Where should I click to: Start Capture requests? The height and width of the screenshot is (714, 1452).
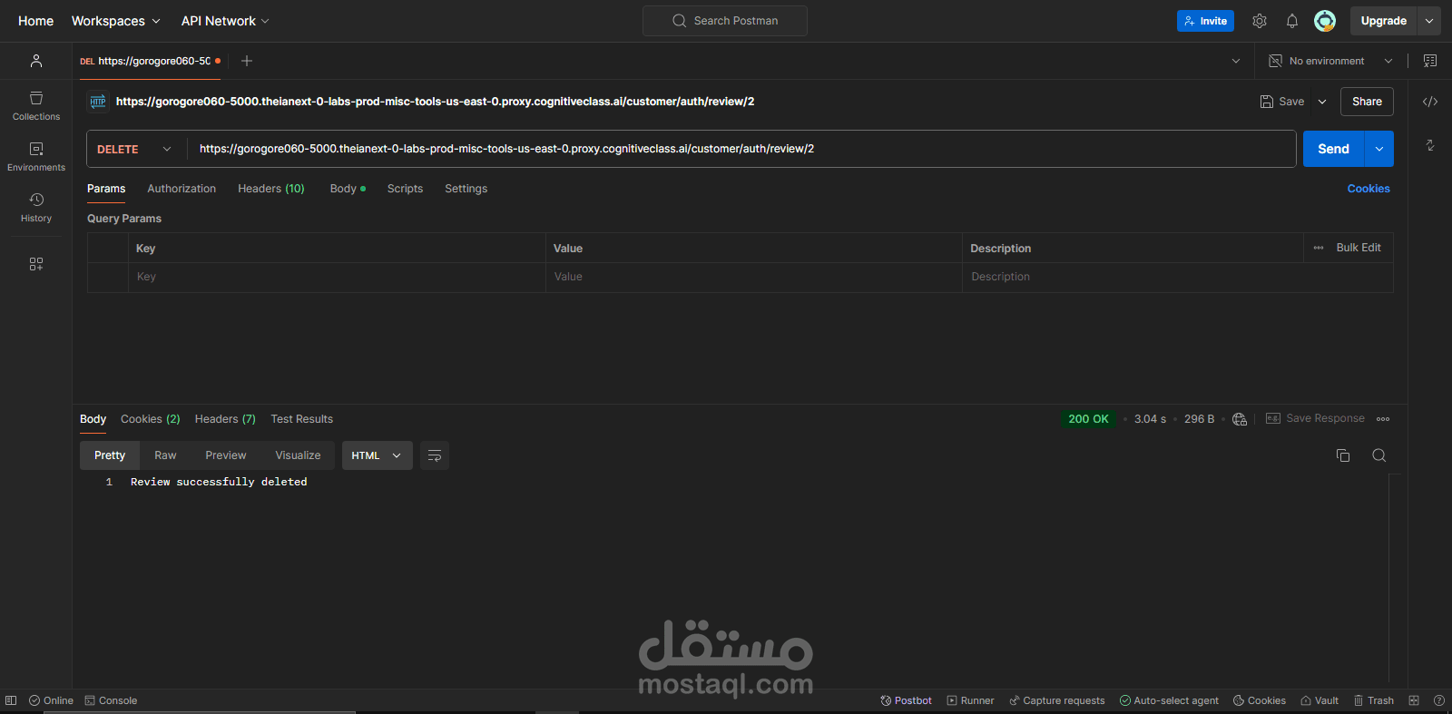tap(1057, 700)
